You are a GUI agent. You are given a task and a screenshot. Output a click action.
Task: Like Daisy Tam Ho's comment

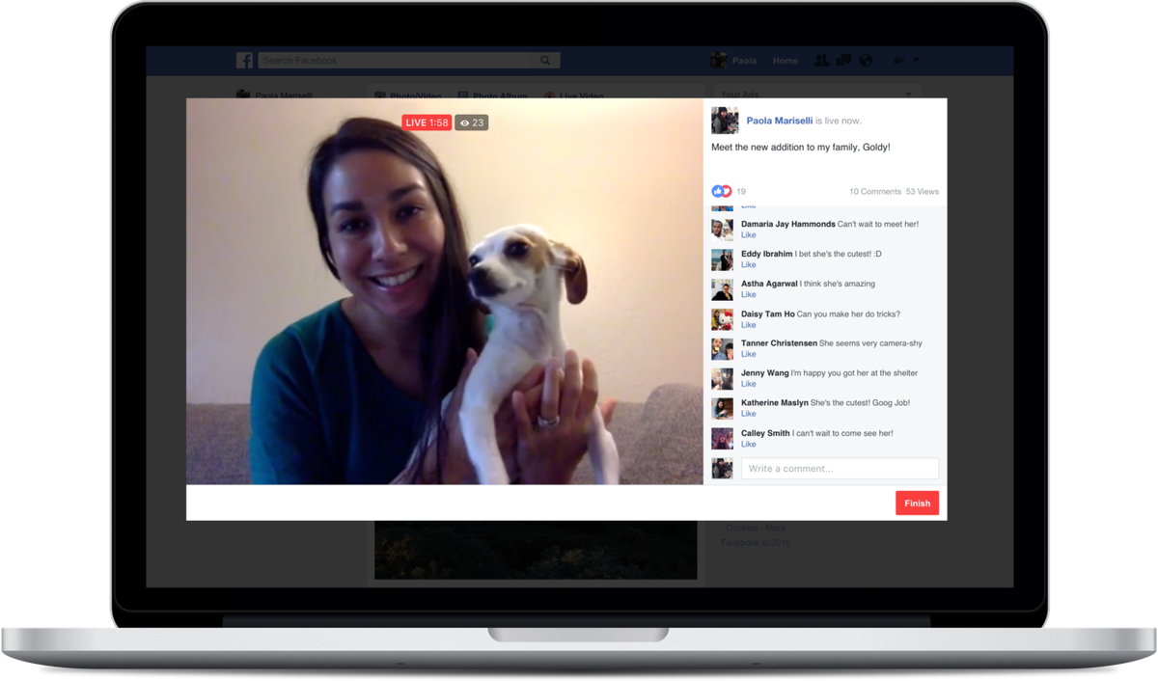point(749,324)
